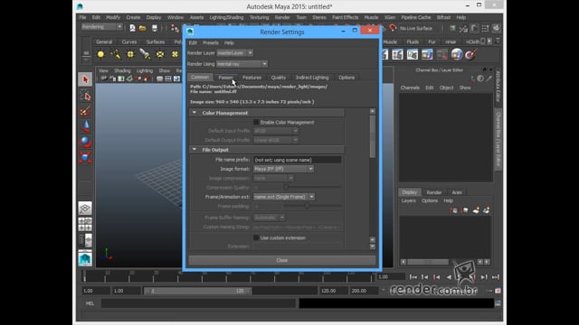Click the magnet Make Live icon

(x=393, y=28)
